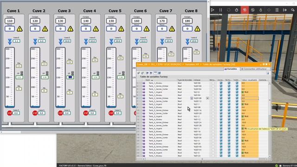Toggle the Accessible checkbox in row 20

(221, 141)
